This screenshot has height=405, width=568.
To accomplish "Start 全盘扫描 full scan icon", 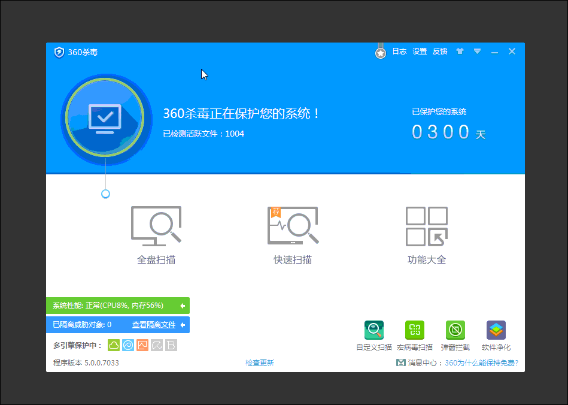I will coord(156,226).
